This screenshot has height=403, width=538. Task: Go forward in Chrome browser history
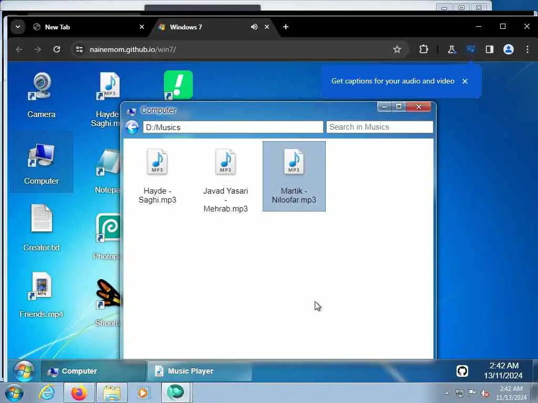[38, 49]
